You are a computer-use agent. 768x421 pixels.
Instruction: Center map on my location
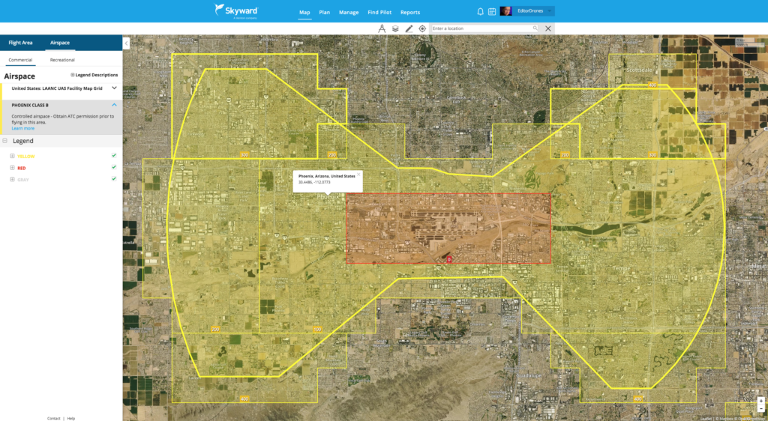[x=422, y=28]
